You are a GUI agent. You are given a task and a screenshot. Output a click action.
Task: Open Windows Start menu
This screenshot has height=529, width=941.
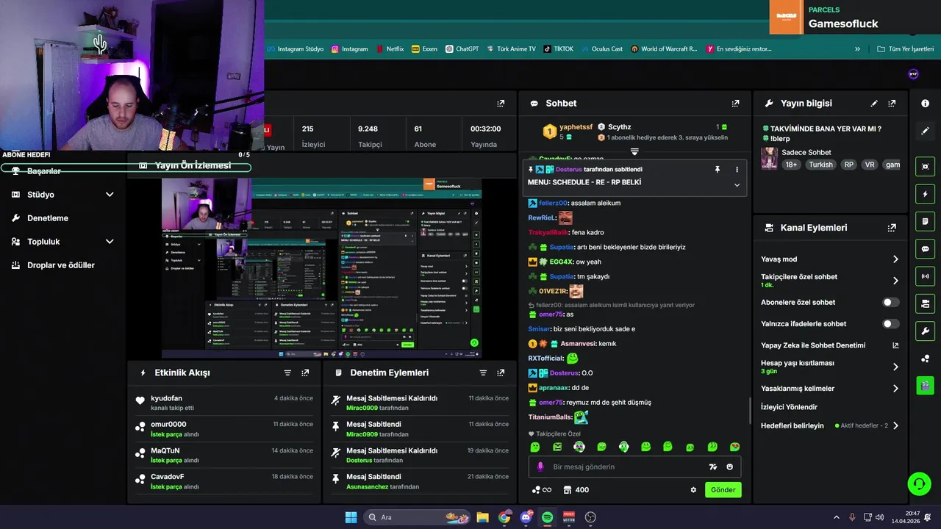(x=351, y=517)
